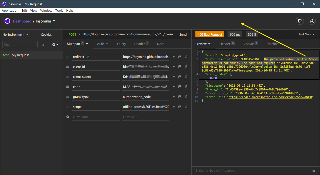Open the No Environment dropdown
Image resolution: width=320 pixels, height=175 pixels.
pyautogui.click(x=15, y=35)
